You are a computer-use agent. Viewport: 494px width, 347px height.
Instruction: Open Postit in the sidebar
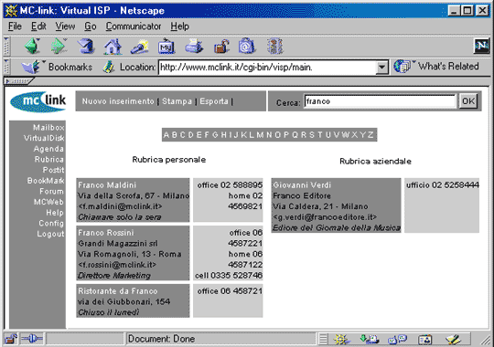[x=53, y=170]
